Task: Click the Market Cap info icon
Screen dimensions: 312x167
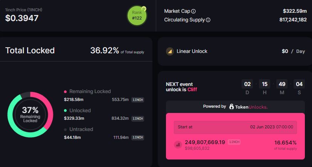Action: pos(193,11)
